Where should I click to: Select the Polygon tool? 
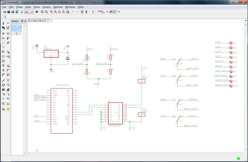click(8, 90)
